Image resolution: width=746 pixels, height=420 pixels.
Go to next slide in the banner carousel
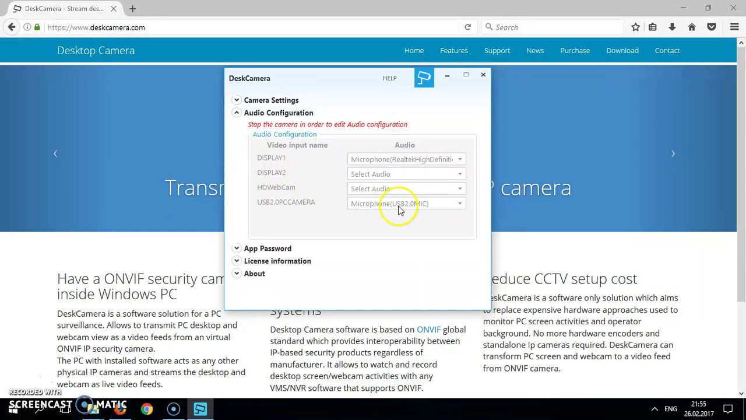(x=673, y=153)
